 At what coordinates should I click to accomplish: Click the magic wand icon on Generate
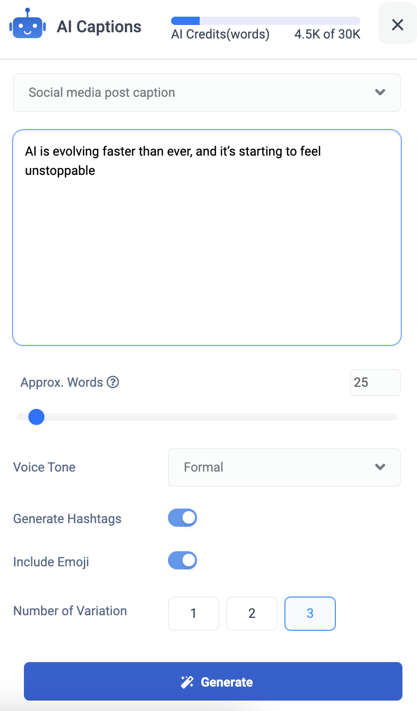point(187,682)
